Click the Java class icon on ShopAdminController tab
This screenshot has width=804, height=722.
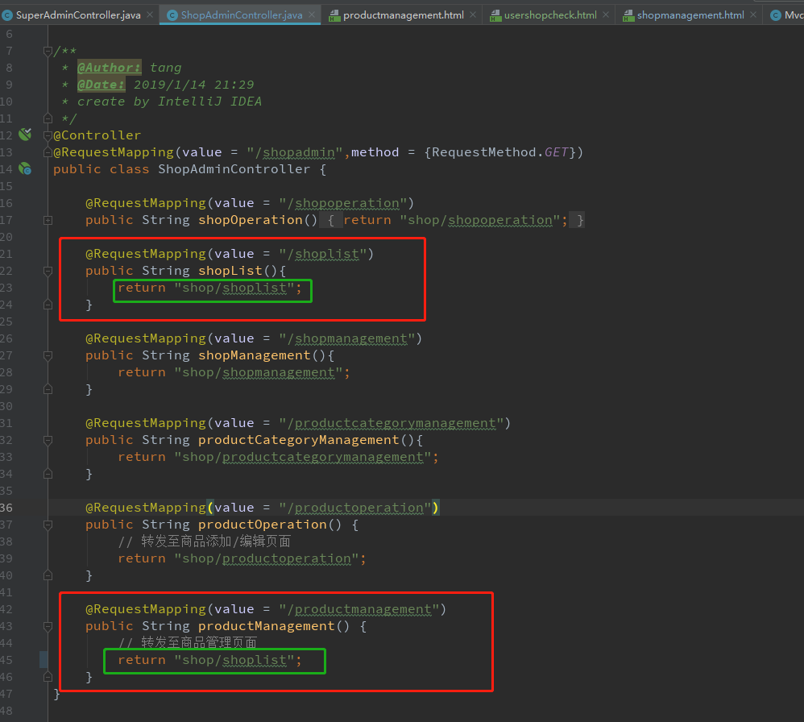[172, 15]
